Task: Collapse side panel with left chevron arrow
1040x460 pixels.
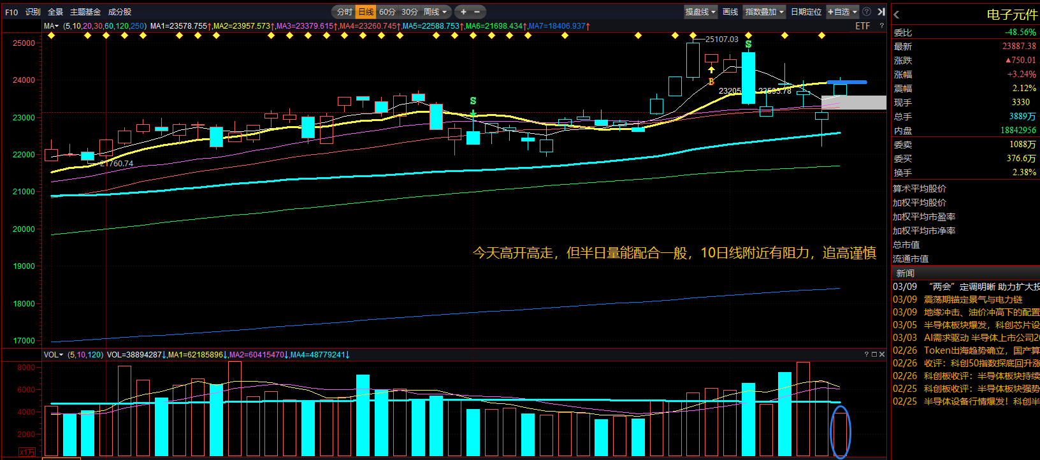Action: click(x=897, y=14)
